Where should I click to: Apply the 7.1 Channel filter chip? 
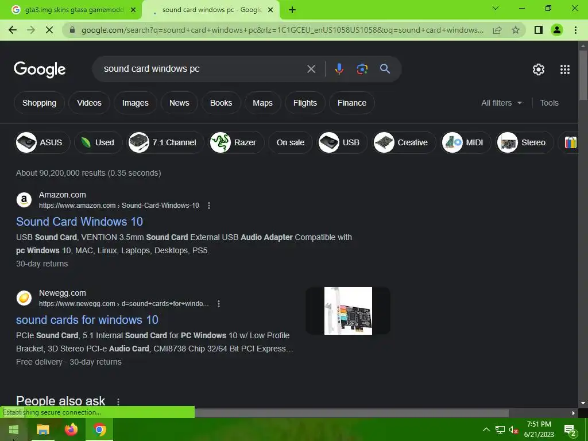[165, 142]
